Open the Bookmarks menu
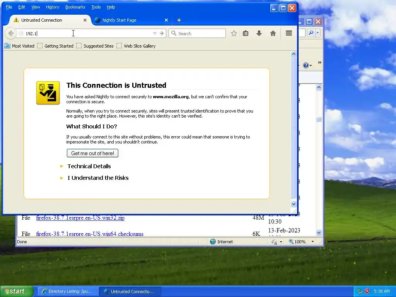Image resolution: width=396 pixels, height=297 pixels. click(75, 7)
